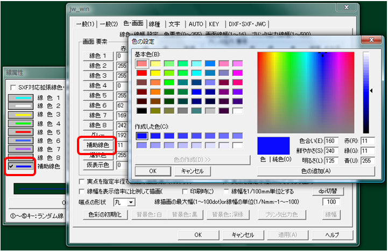Select the yellow 線色 3 line button

click(22, 115)
